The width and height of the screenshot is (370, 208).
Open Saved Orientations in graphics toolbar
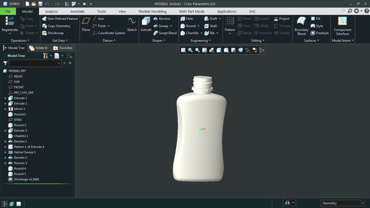(226, 50)
